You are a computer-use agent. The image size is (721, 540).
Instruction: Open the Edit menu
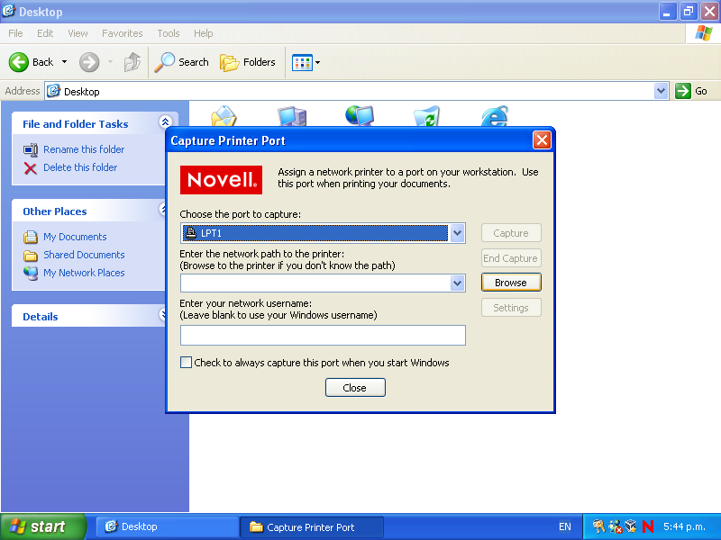click(x=45, y=33)
